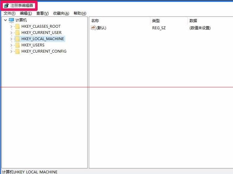
Task: Expand the HKEY_LOCAL_MACHINE key
Action: click(x=11, y=39)
